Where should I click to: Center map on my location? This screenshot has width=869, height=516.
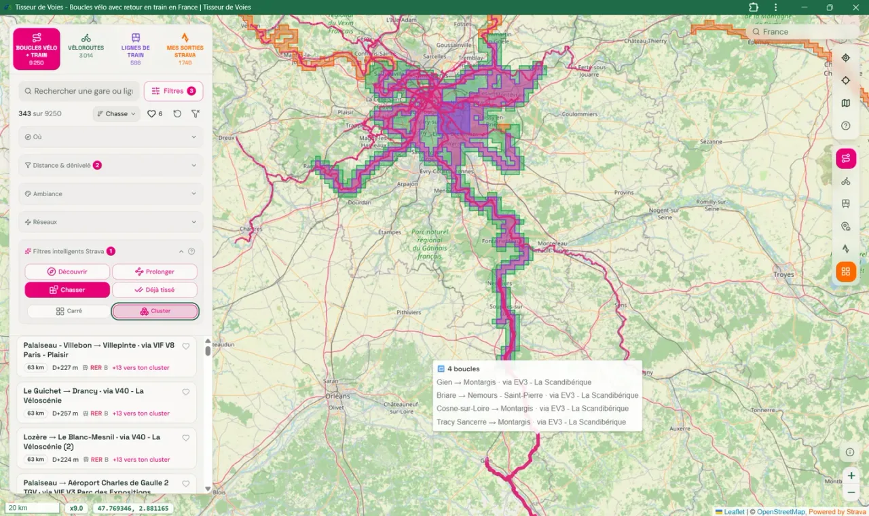click(x=845, y=58)
